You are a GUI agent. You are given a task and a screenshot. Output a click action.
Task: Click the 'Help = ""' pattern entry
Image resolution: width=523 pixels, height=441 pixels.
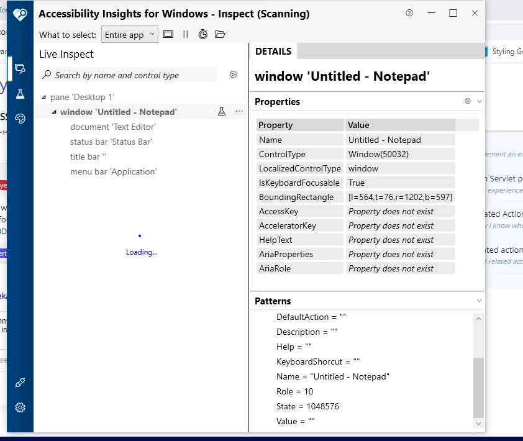294,347
